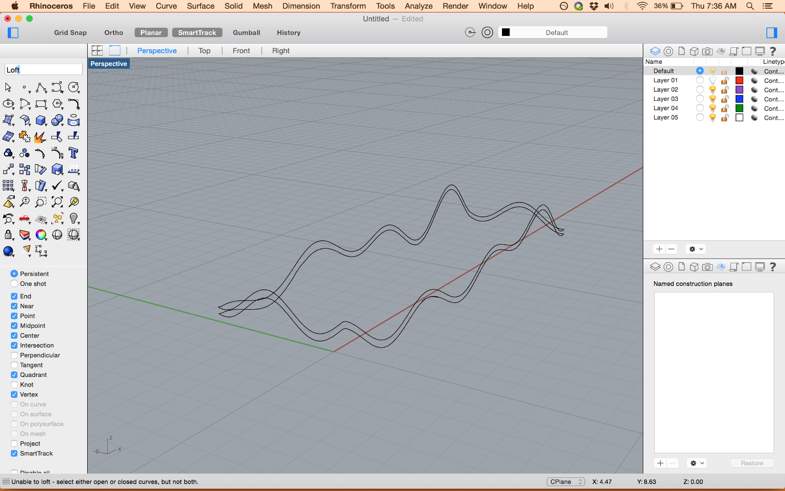
Task: Switch to the Top viewport tab
Action: point(204,51)
